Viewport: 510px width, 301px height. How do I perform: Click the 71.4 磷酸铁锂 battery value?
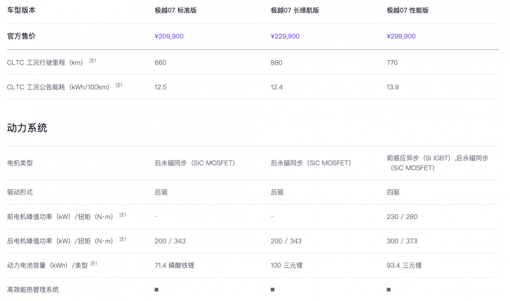(x=174, y=265)
